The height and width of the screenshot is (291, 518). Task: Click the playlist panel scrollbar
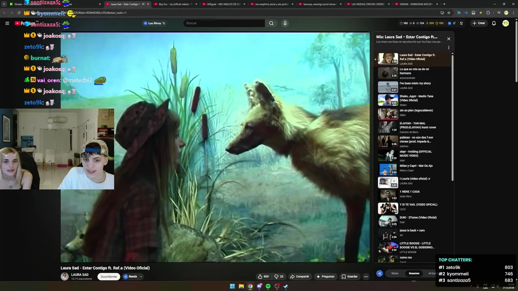(x=452, y=117)
